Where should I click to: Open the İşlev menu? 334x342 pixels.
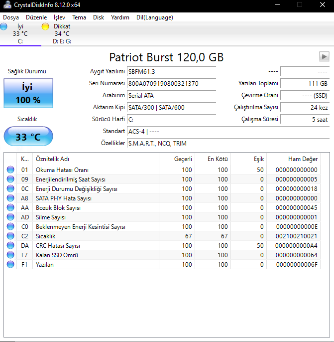tap(59, 17)
